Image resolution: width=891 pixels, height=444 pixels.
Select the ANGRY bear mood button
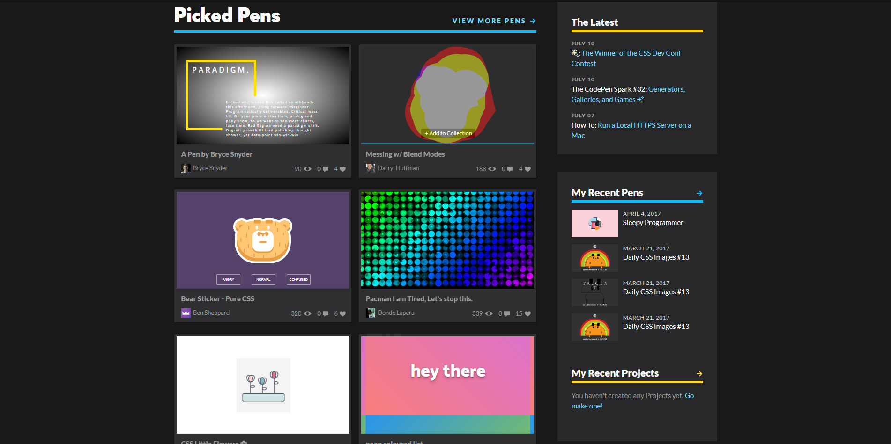click(228, 279)
